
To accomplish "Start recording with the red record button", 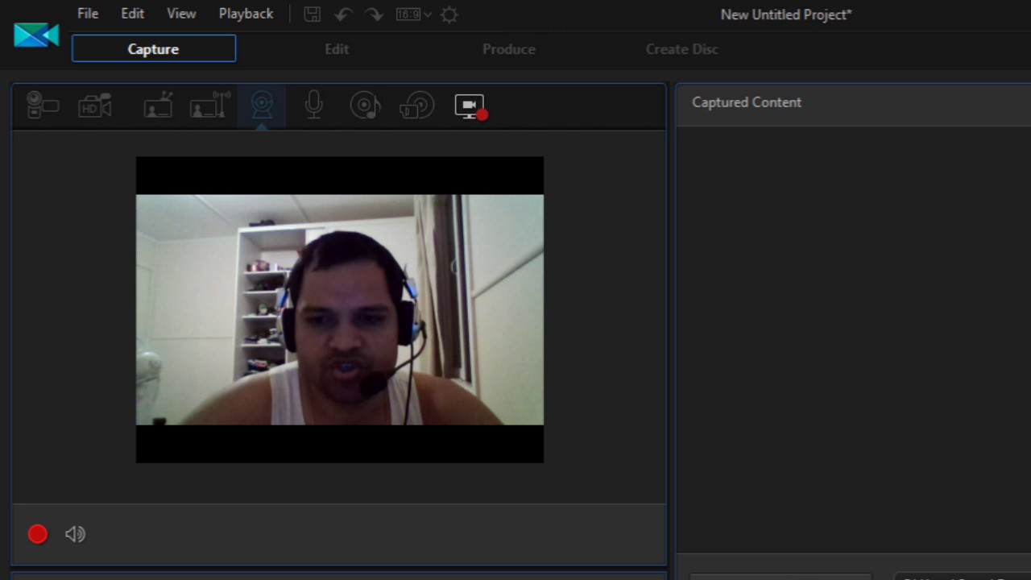I will point(38,534).
